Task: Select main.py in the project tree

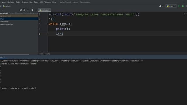Action: point(19,19)
